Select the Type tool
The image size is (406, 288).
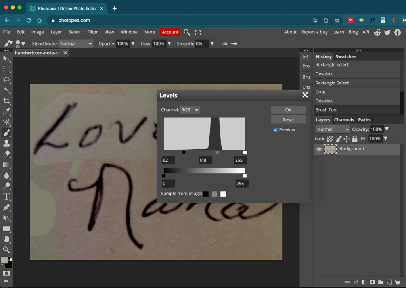click(6, 196)
